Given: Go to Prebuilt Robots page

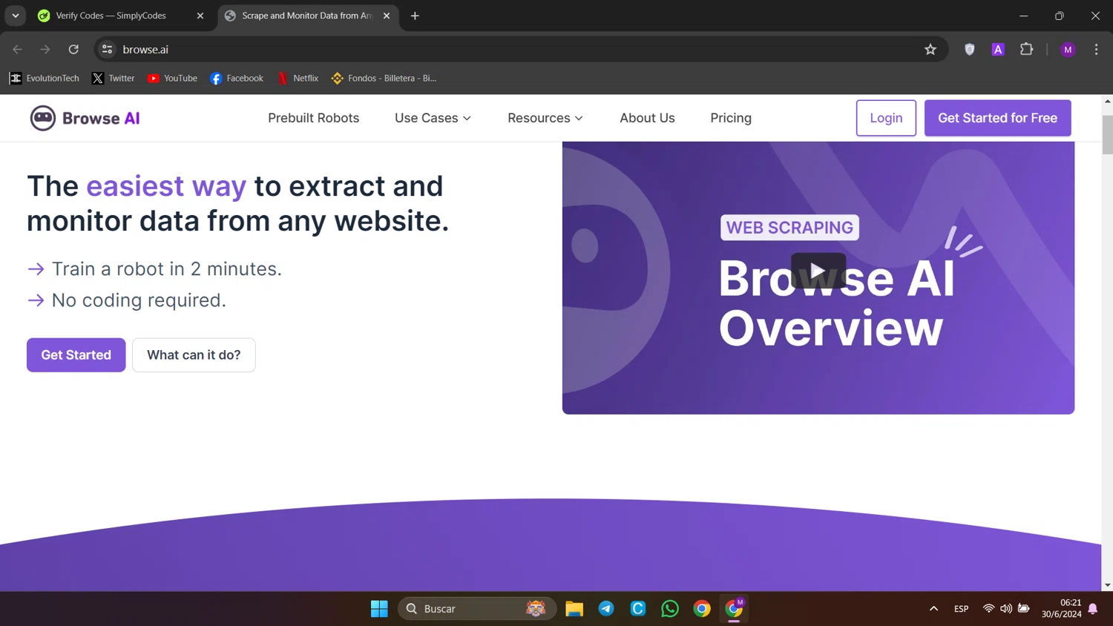Looking at the screenshot, I should [x=313, y=118].
